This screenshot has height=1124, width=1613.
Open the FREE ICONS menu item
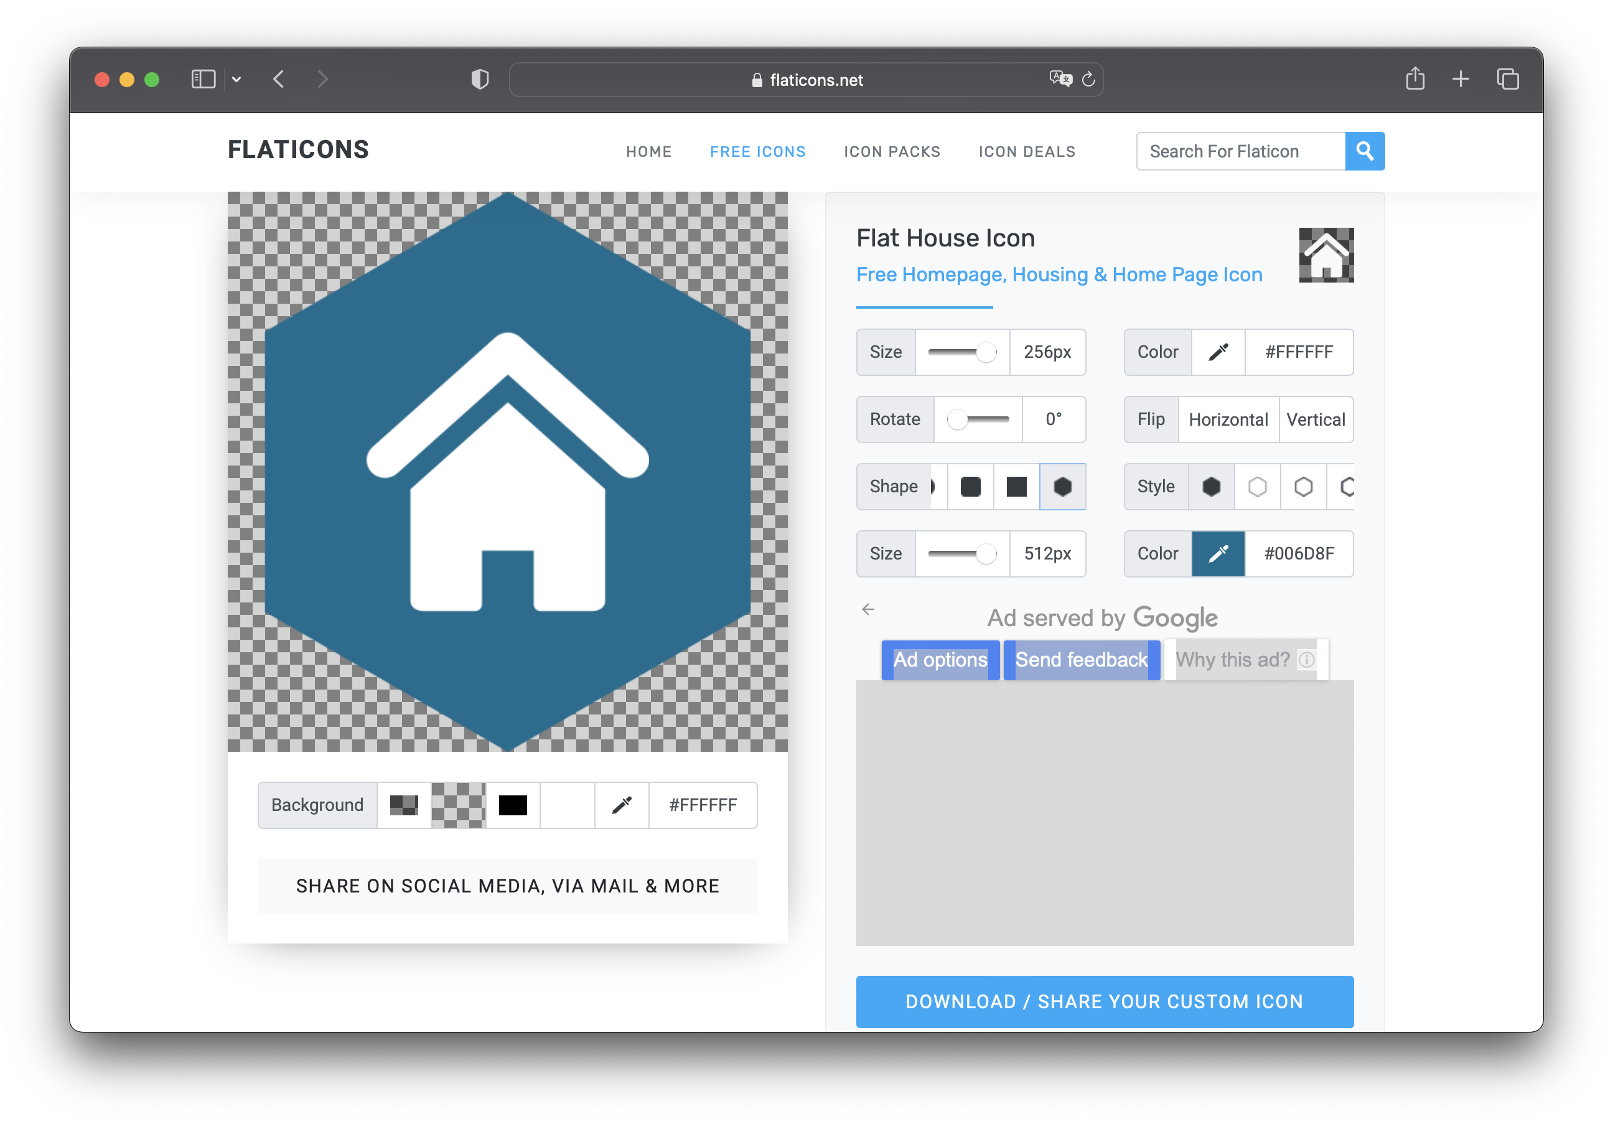coord(758,152)
